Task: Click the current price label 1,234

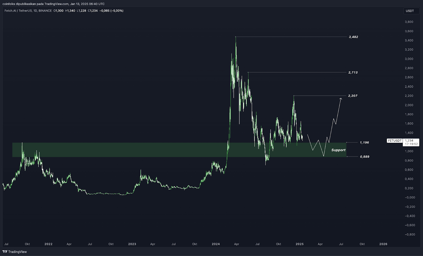Action: pos(409,141)
